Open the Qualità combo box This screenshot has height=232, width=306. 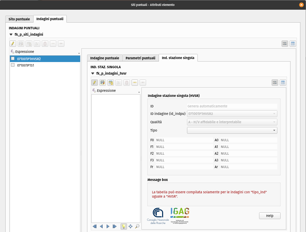232,122
